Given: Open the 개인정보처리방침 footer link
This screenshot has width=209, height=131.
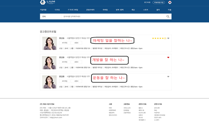Looking at the screenshot, I should pyautogui.click(x=159, y=115).
